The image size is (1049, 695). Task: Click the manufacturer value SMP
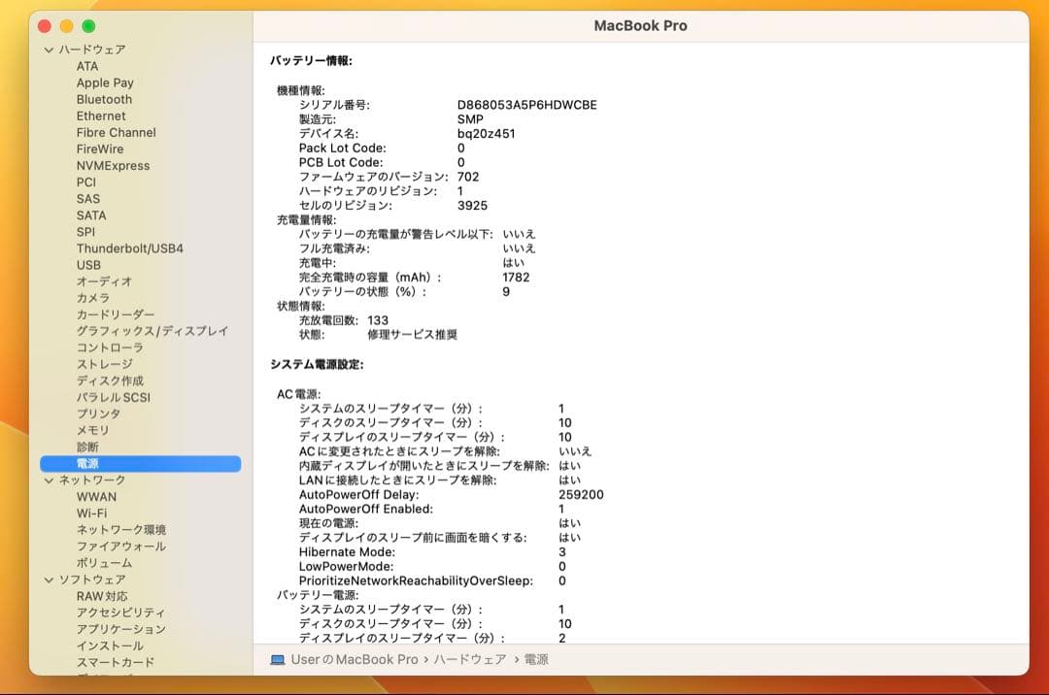click(x=470, y=119)
